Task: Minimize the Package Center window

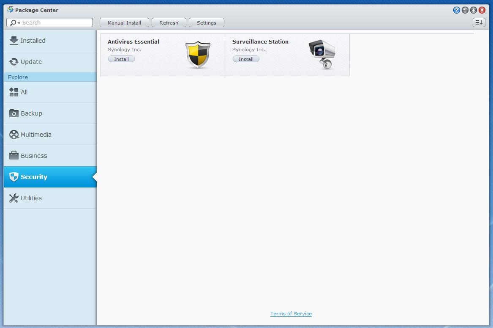Action: point(465,10)
